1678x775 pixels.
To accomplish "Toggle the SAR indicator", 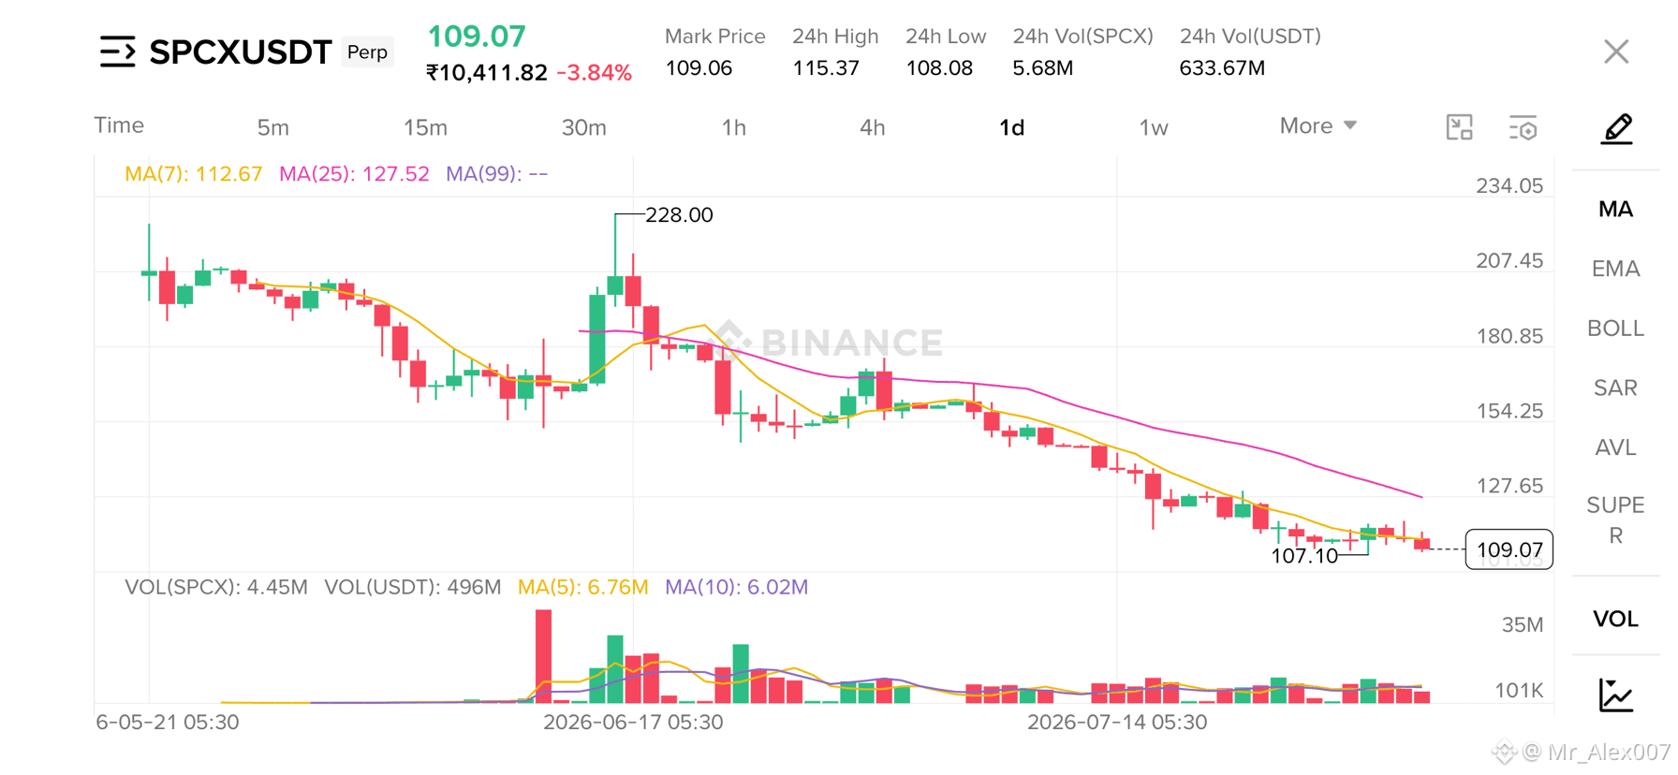I will click(x=1615, y=387).
